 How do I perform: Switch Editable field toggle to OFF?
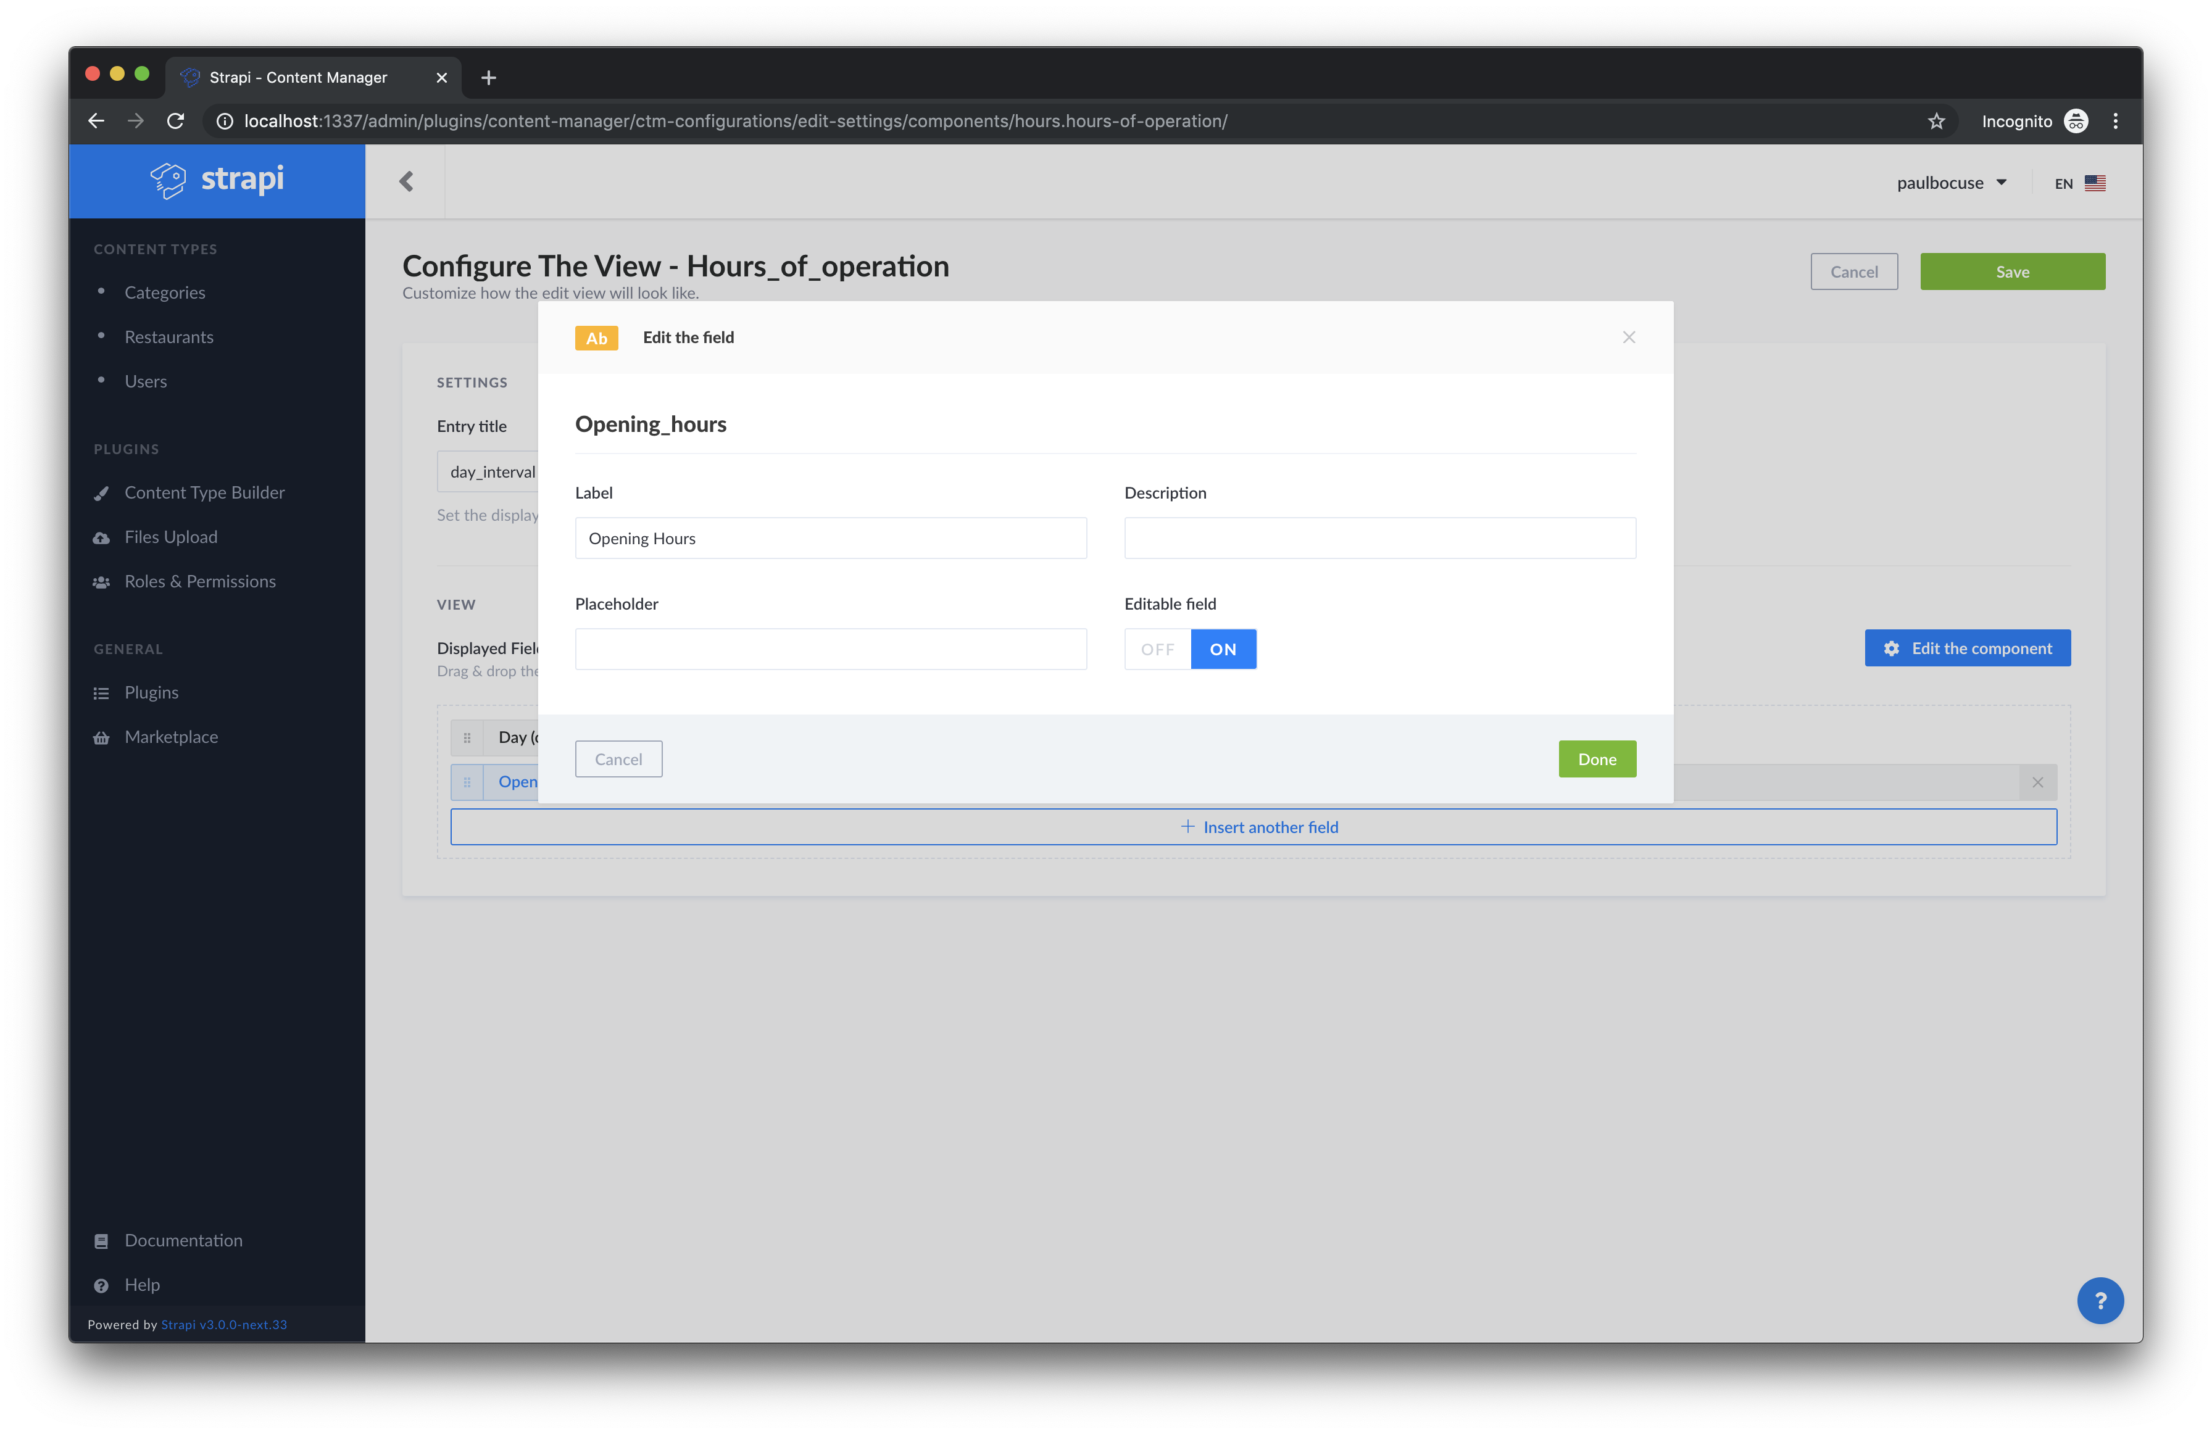click(x=1157, y=650)
